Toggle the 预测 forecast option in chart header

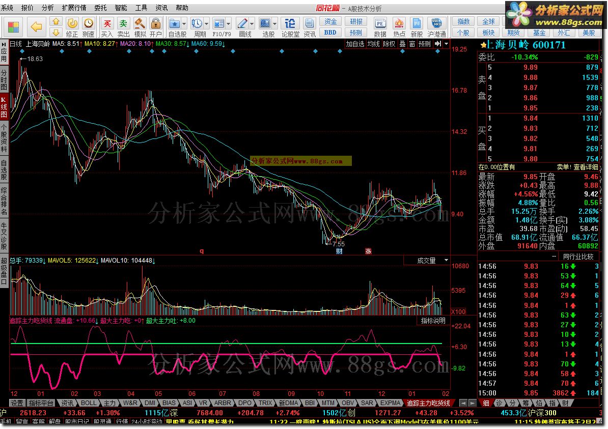pyautogui.click(x=425, y=44)
